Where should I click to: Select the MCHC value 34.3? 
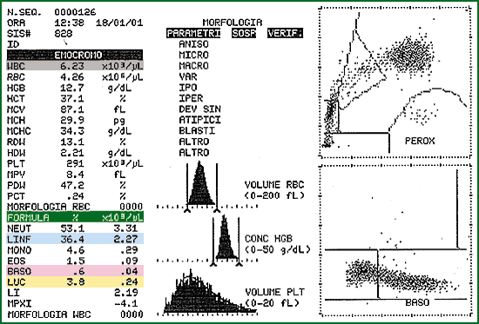point(71,131)
